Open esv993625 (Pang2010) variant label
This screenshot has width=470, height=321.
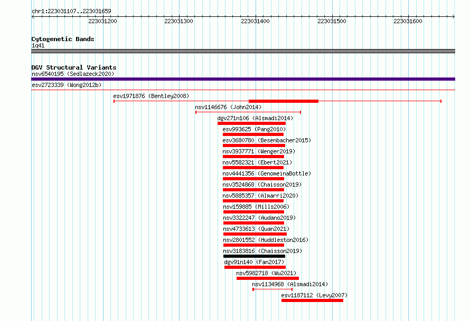pyautogui.click(x=254, y=129)
